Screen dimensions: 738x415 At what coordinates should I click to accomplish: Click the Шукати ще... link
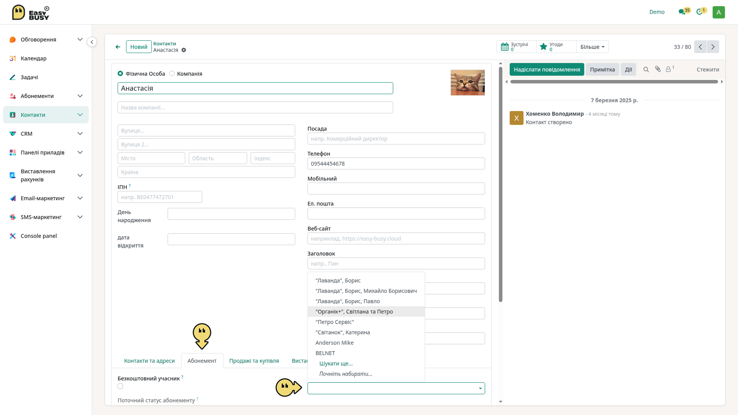336,364
